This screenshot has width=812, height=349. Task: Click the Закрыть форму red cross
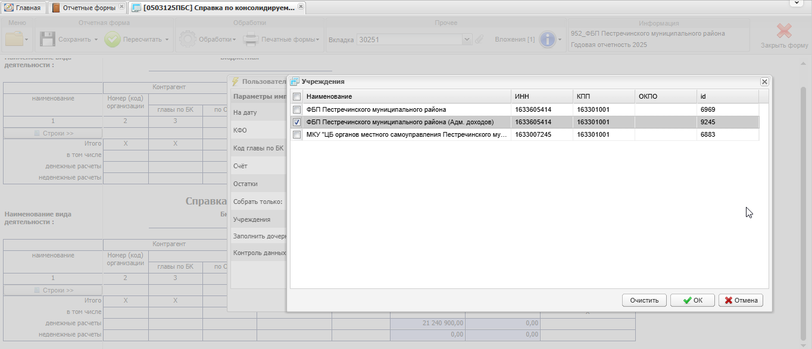[x=785, y=31]
